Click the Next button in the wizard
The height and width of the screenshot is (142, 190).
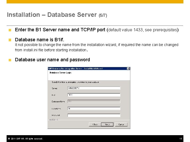click(107, 124)
